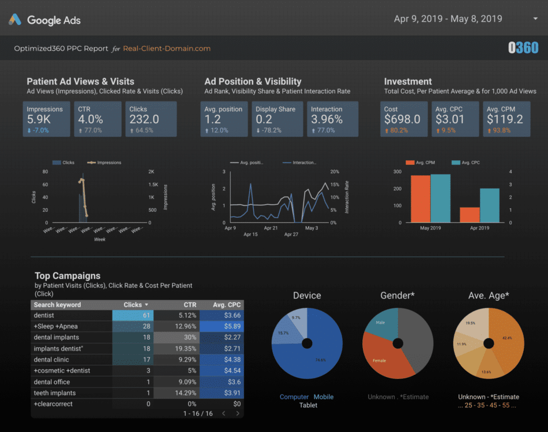Viewport: 548px width, 432px height.
Task: Click the May 2019 Avg. CPM orange bar
Action: click(421, 199)
